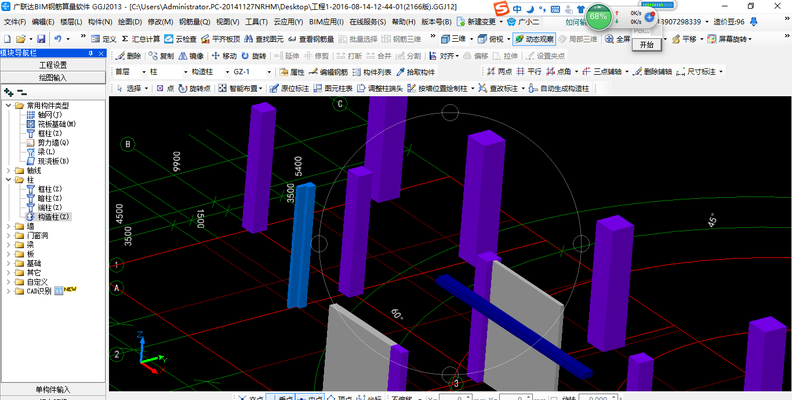Open the 文件(F) menu
The image size is (792, 400).
click(x=15, y=21)
